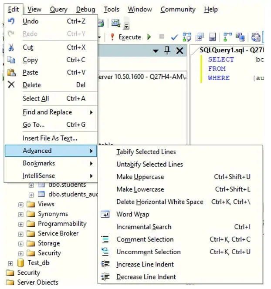Expand the Test_db database node
Image resolution: width=271 pixels, height=289 pixels.
(x=10, y=263)
